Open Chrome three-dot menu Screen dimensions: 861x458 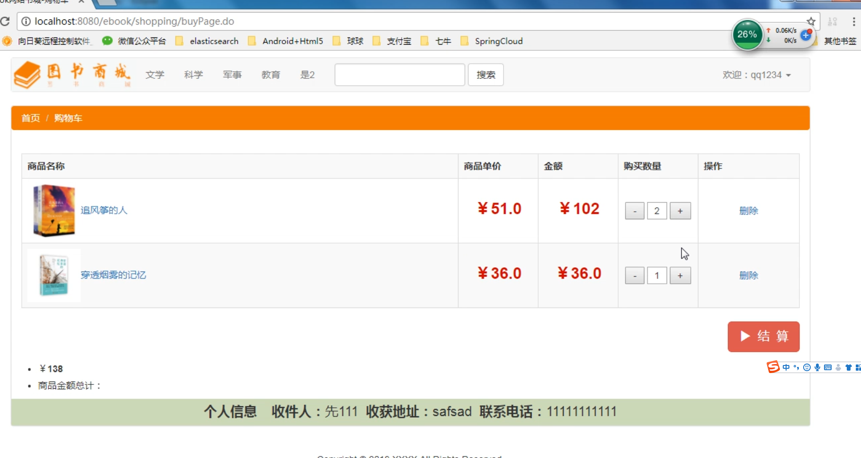(x=853, y=21)
